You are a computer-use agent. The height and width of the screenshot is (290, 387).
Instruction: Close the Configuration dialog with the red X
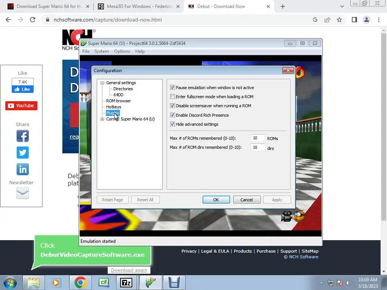[x=288, y=71]
